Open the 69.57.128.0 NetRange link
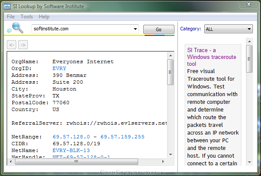This screenshot has width=261, height=176. (71, 137)
